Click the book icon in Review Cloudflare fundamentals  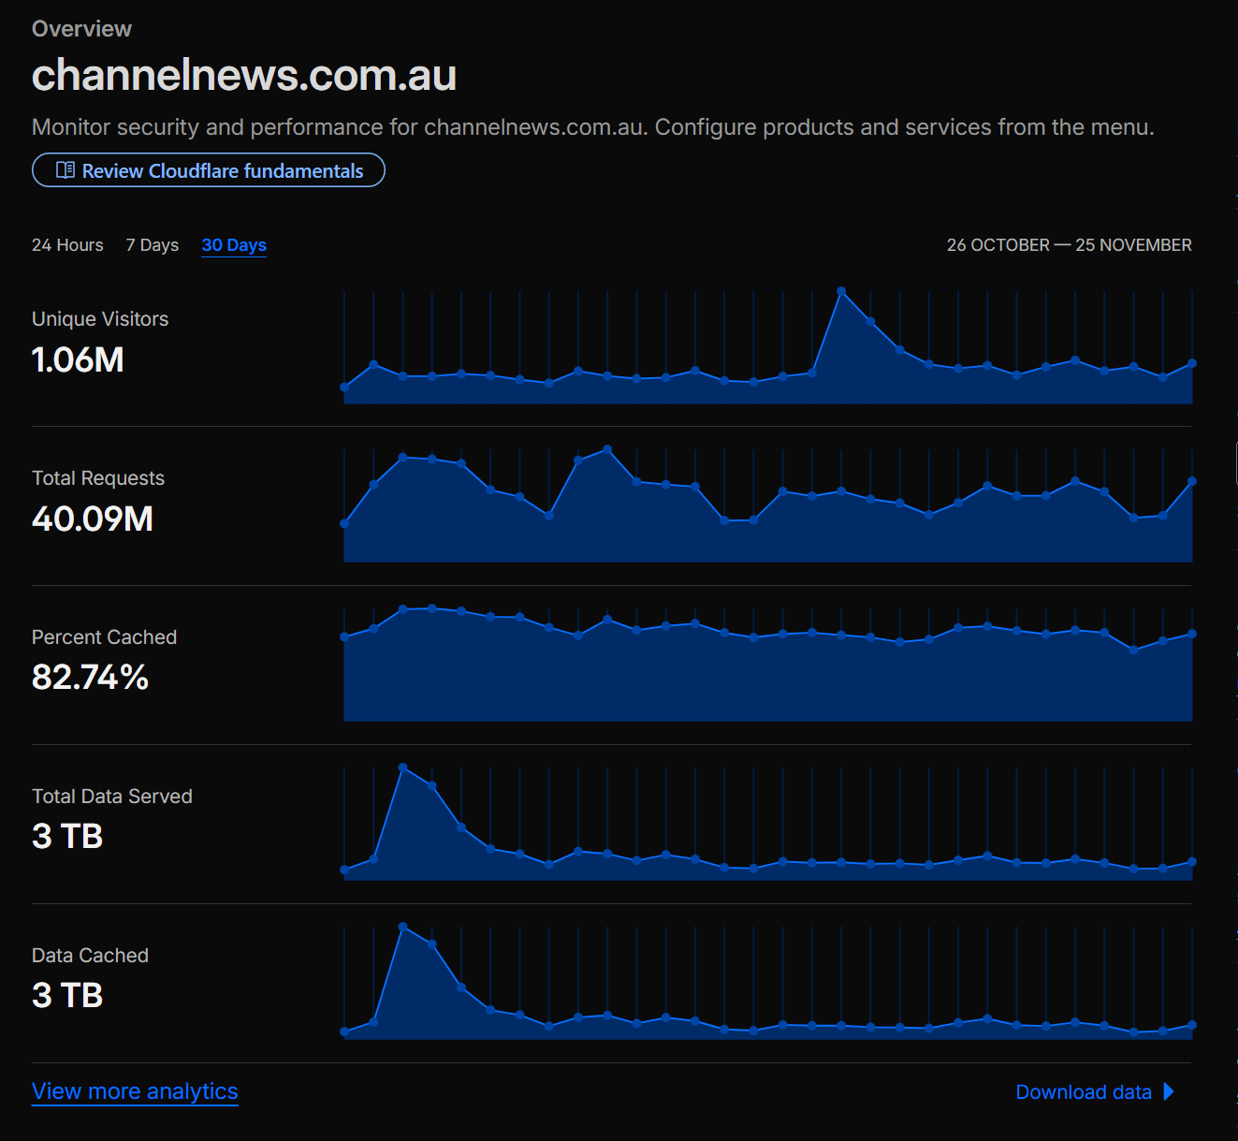[66, 170]
